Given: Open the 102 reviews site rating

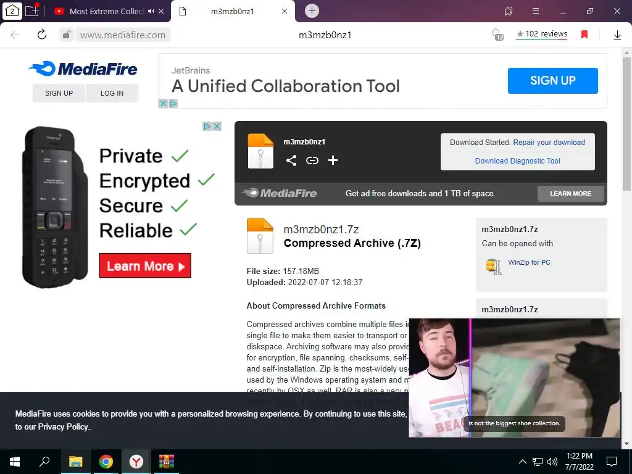Looking at the screenshot, I should (542, 35).
